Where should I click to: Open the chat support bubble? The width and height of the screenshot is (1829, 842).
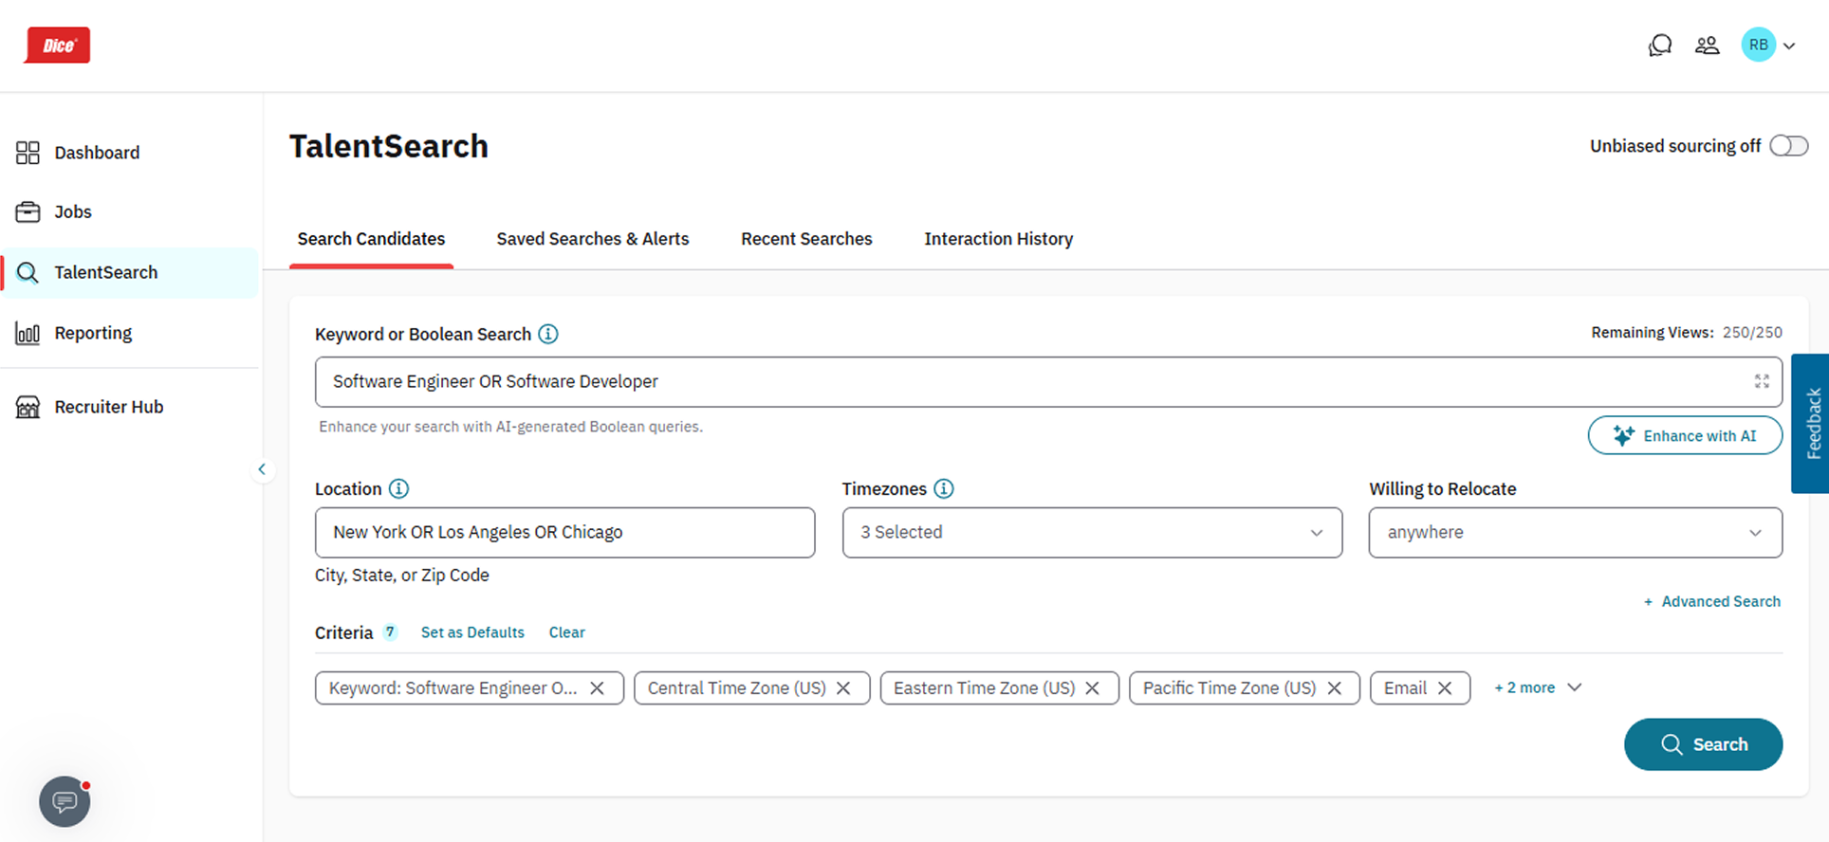coord(65,802)
